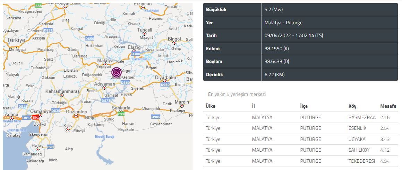Select the Gaziantep city marker

pyautogui.click(x=76, y=116)
